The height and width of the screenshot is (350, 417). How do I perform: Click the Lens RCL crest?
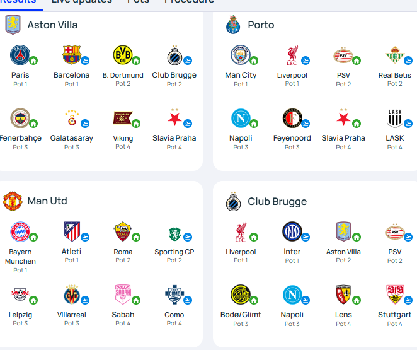[343, 295]
